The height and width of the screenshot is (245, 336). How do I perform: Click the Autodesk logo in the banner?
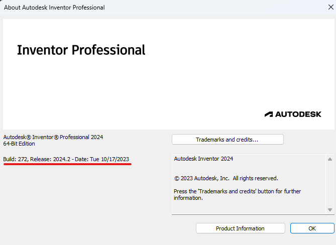[293, 114]
